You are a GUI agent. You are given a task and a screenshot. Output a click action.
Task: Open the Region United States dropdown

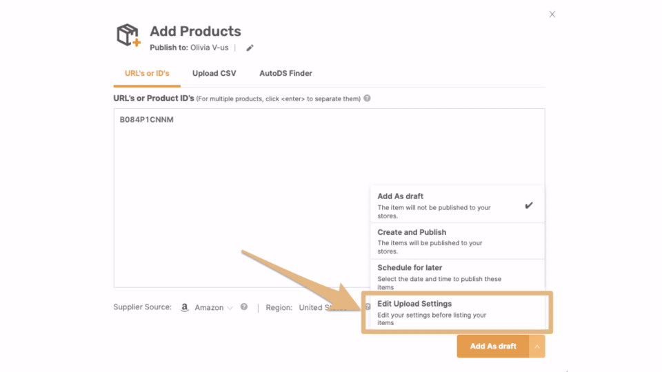pyautogui.click(x=323, y=308)
